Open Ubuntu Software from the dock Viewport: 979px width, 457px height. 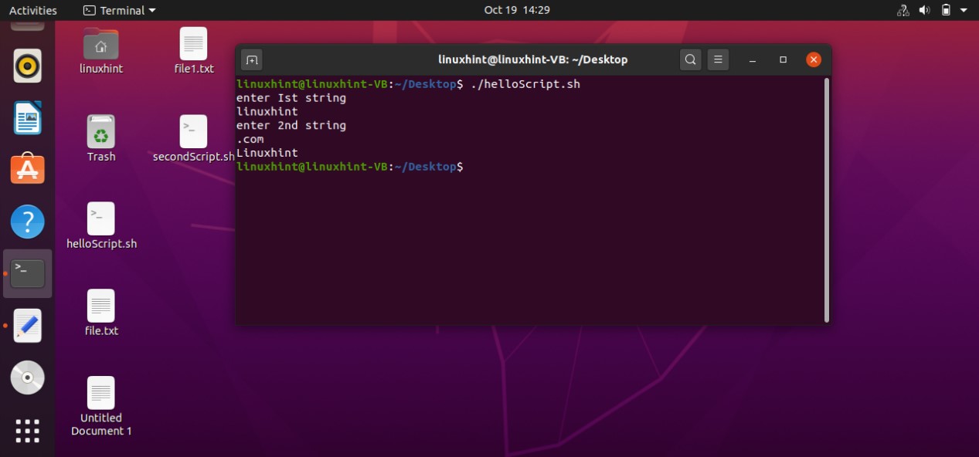pos(28,169)
